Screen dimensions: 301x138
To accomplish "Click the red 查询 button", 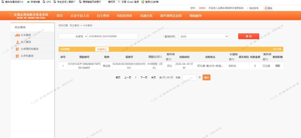I will (x=249, y=36).
